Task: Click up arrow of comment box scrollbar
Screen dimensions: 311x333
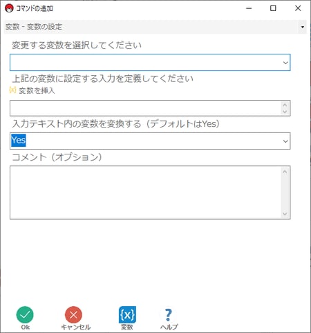Action: pos(285,172)
